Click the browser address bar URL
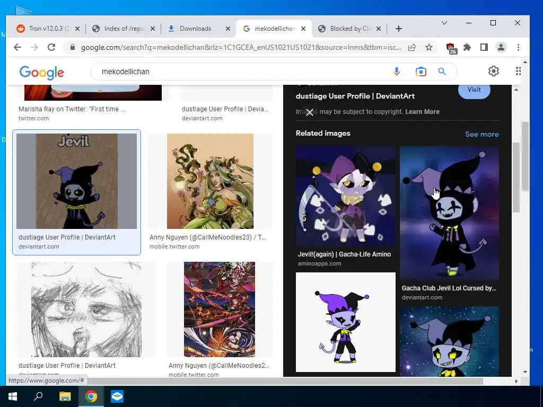The width and height of the screenshot is (543, 407). 241,47
